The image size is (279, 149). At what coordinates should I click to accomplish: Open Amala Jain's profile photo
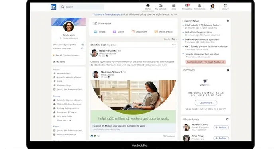[x=69, y=26]
